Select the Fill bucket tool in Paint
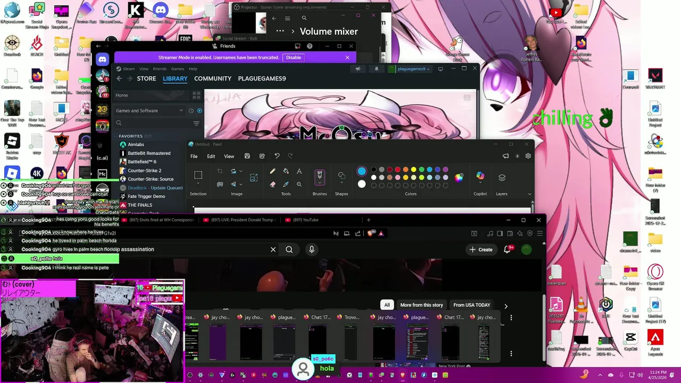The width and height of the screenshot is (681, 383). pyautogui.click(x=286, y=171)
